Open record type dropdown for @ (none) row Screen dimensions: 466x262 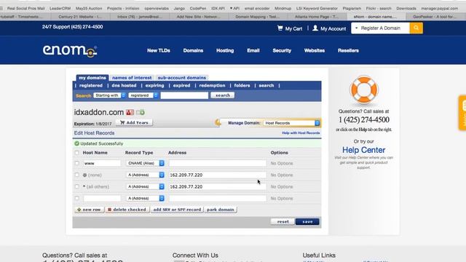click(x=146, y=175)
